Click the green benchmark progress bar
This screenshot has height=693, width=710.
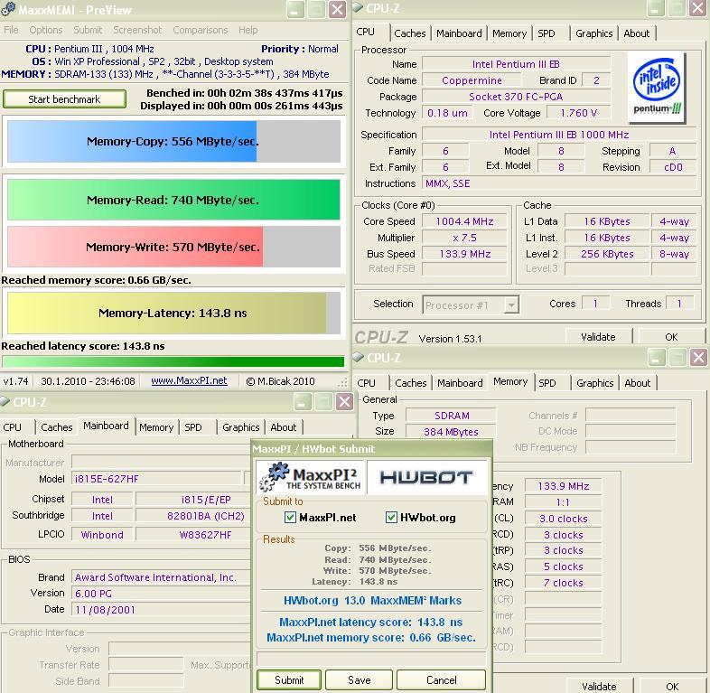[x=173, y=361]
